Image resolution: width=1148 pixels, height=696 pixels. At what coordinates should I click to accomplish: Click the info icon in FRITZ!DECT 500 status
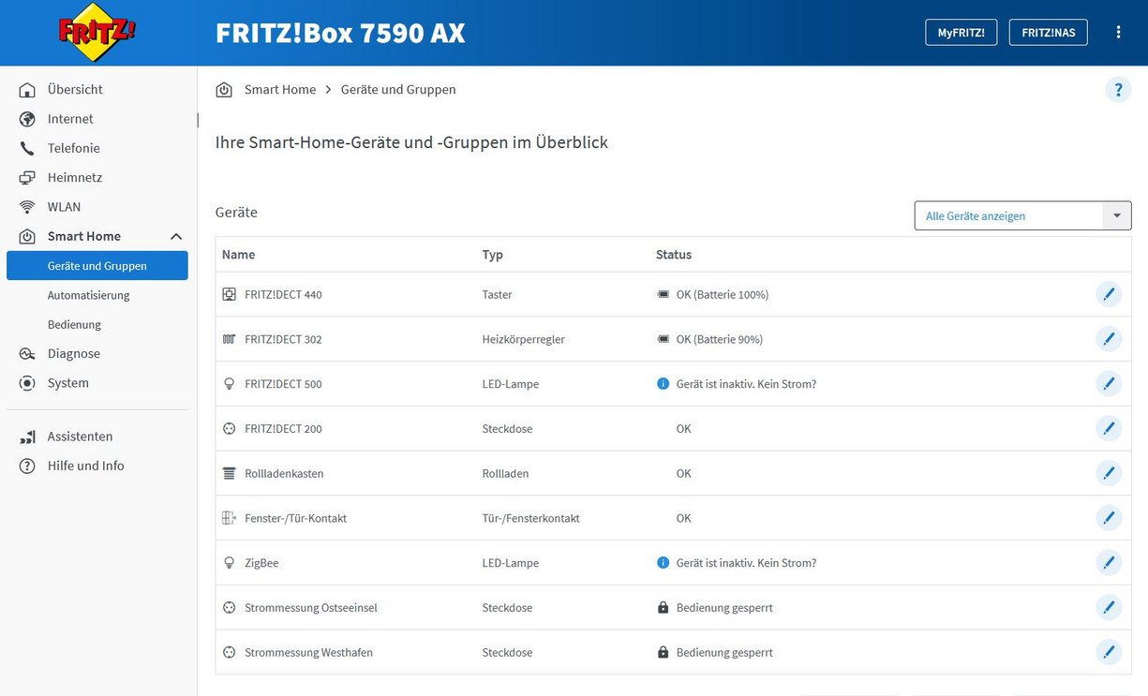(x=663, y=384)
